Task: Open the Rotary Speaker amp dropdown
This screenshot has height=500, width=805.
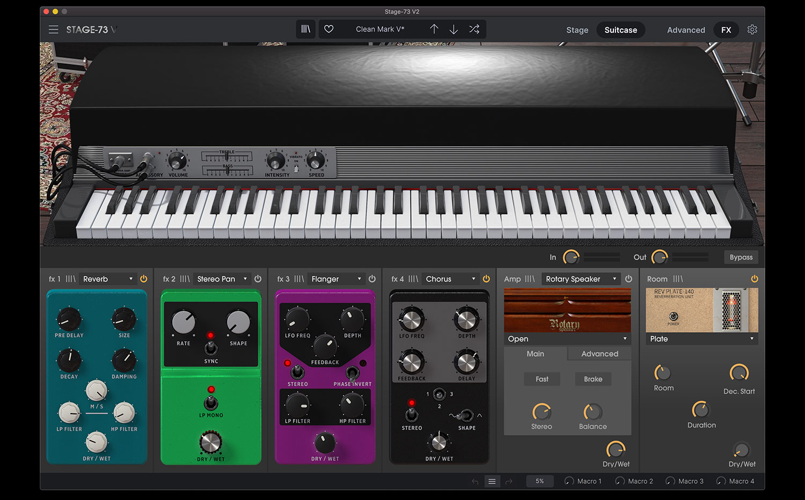Action: 580,279
